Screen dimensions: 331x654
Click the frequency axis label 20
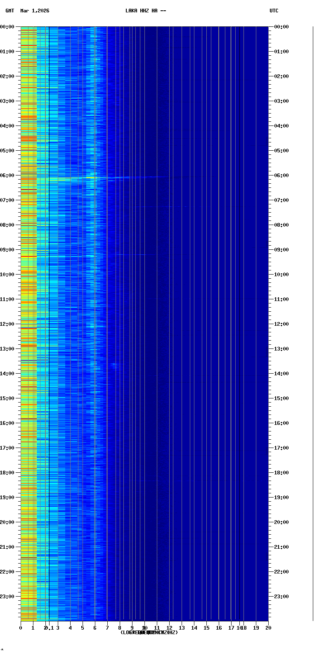coord(268,628)
